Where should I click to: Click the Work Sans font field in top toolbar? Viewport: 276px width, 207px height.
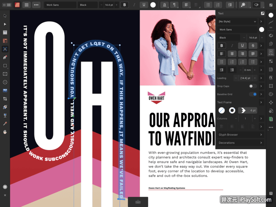[60, 5]
